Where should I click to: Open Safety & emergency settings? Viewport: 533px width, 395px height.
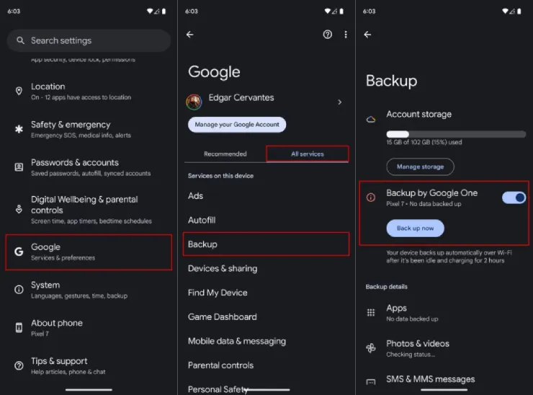(89, 129)
